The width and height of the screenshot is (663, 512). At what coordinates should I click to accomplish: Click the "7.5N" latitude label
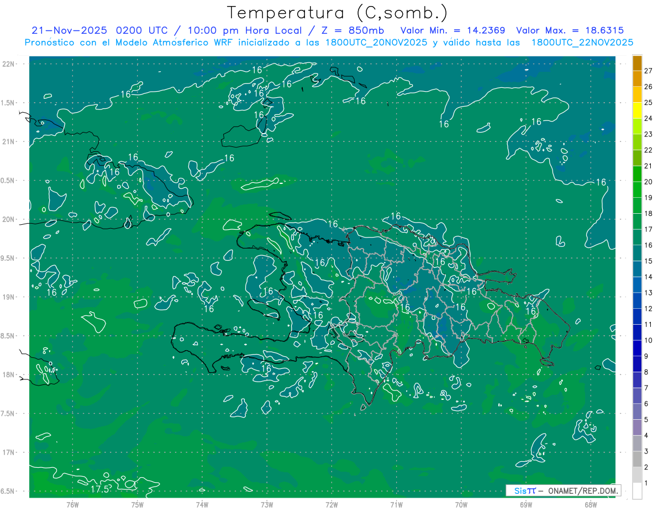tap(8, 414)
